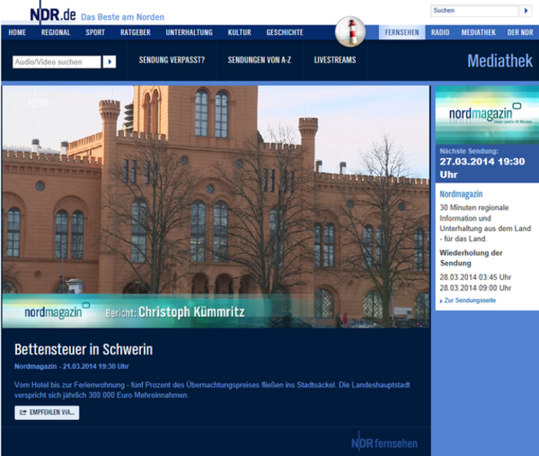Open the Livestreams page

coord(335,61)
